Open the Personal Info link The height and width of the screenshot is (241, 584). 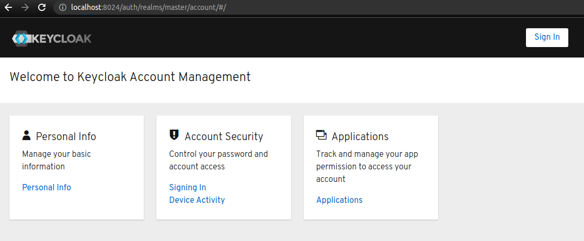pos(47,187)
